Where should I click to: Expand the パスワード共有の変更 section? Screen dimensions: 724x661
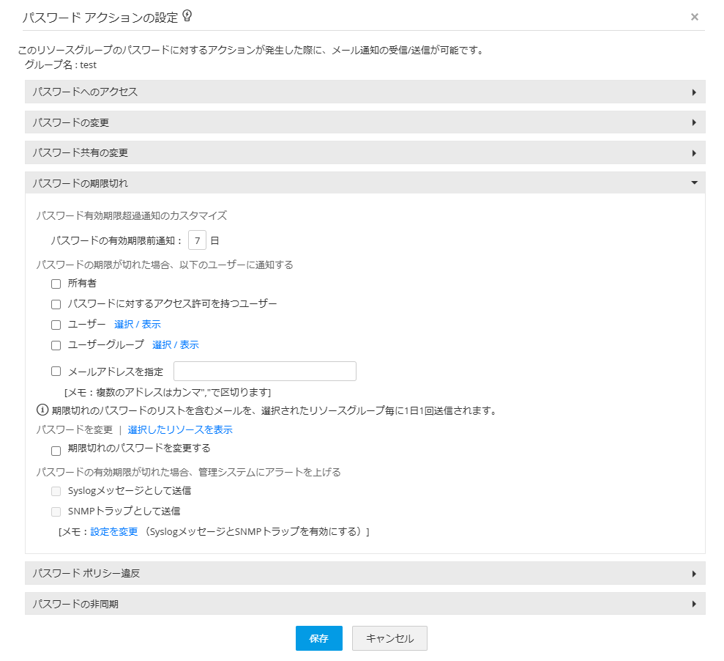pyautogui.click(x=365, y=152)
